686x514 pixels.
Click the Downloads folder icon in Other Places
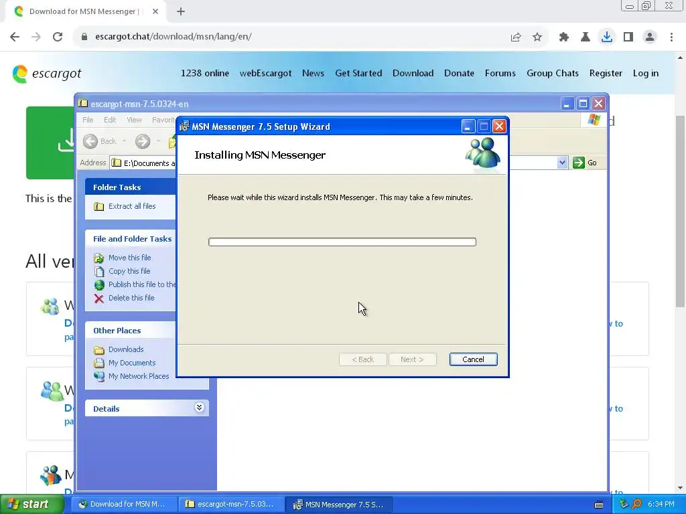(99, 349)
